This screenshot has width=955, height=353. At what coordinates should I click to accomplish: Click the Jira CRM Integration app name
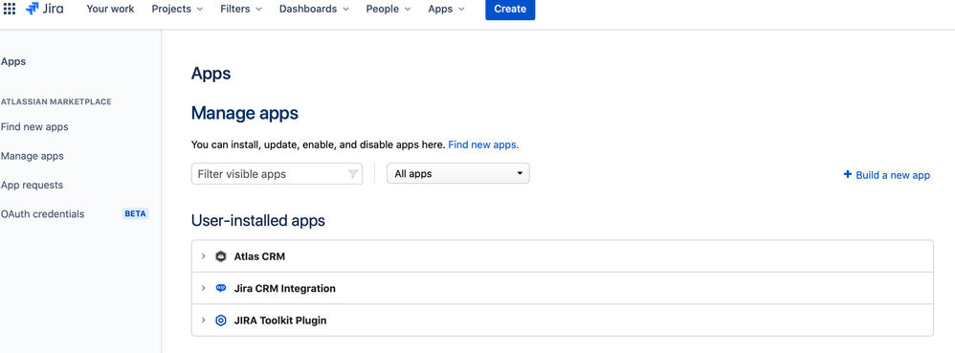coord(285,289)
